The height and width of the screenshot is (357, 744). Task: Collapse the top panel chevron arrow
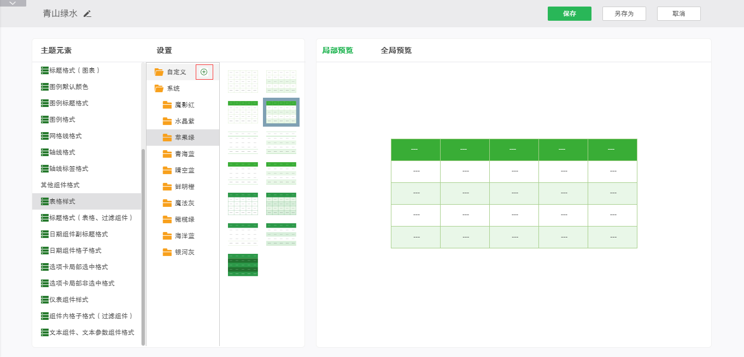click(x=13, y=3)
